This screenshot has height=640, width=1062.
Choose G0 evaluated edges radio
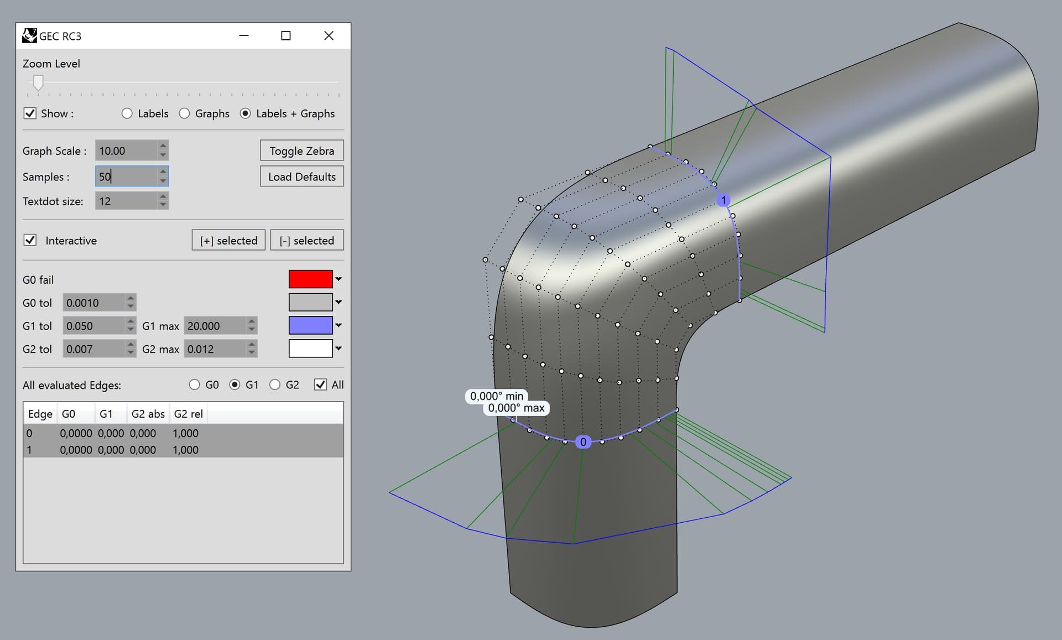(x=194, y=384)
